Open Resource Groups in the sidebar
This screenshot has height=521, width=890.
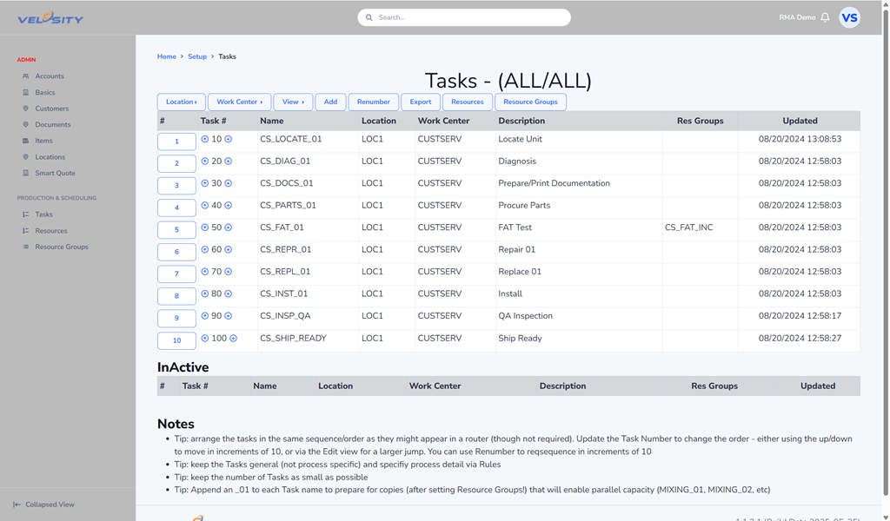click(61, 247)
